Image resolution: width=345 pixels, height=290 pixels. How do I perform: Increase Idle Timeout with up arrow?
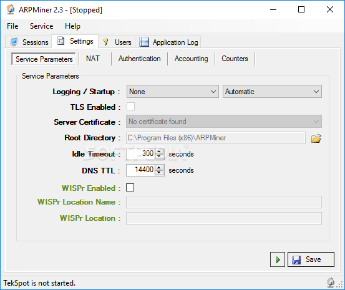pos(159,152)
